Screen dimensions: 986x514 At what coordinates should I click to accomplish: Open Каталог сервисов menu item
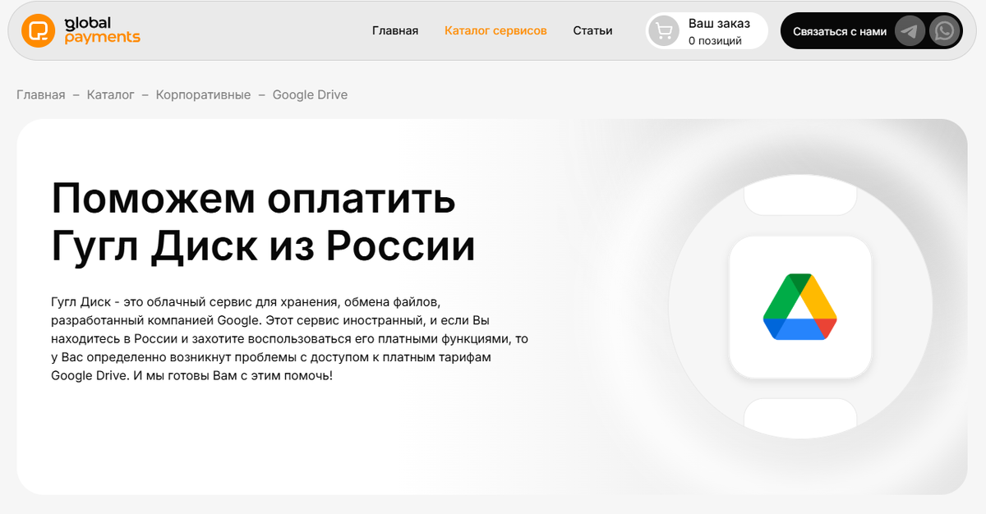click(x=495, y=31)
